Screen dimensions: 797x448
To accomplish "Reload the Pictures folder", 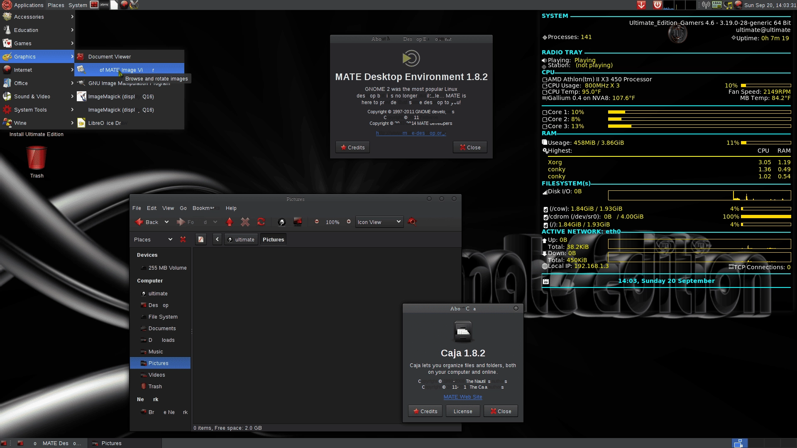I will click(x=261, y=222).
